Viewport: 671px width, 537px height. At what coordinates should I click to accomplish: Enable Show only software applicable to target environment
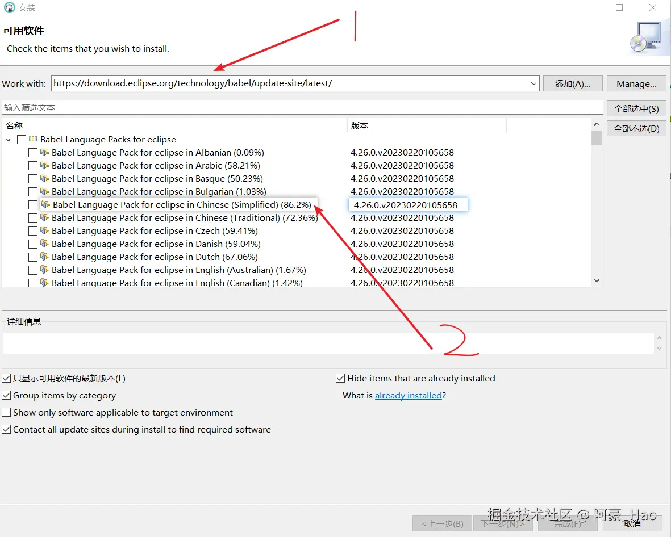pyautogui.click(x=6, y=413)
